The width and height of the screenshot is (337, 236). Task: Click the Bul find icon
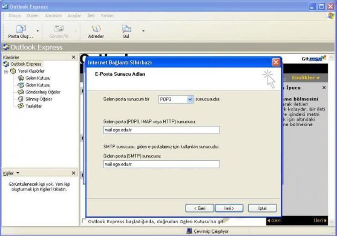tap(127, 29)
